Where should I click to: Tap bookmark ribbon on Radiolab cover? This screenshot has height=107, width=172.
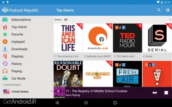point(110,25)
